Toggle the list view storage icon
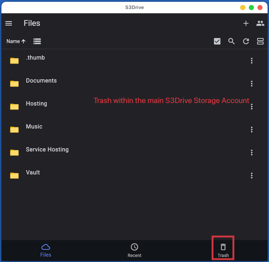 37,41
